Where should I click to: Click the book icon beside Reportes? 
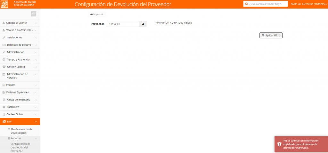click(x=9, y=138)
